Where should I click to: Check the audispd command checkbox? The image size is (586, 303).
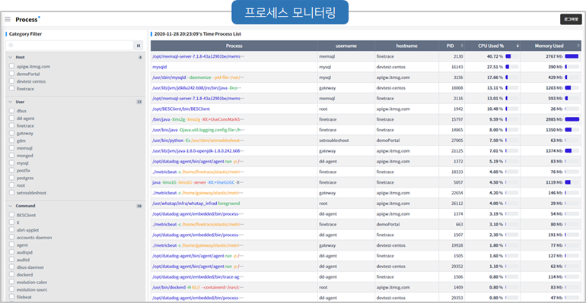tap(11, 252)
